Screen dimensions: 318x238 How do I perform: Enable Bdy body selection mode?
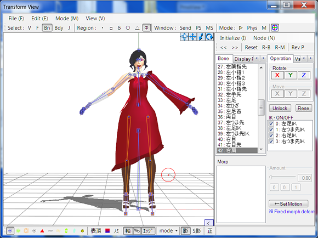click(59, 28)
